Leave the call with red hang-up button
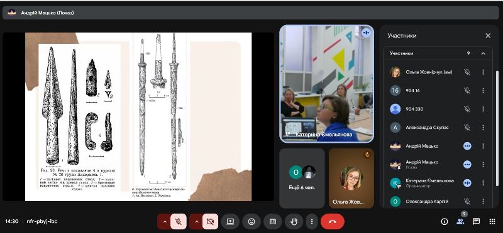 (x=333, y=222)
